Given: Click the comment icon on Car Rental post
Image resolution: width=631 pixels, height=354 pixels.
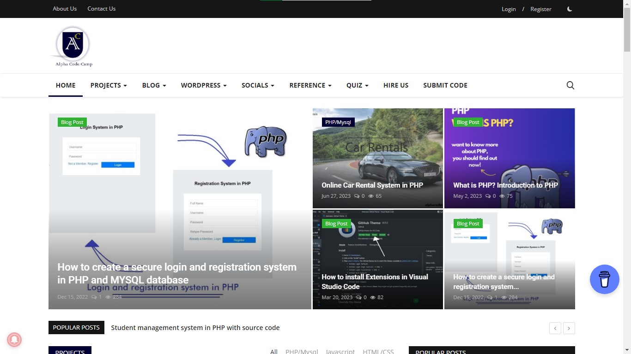Looking at the screenshot, I should (357, 196).
